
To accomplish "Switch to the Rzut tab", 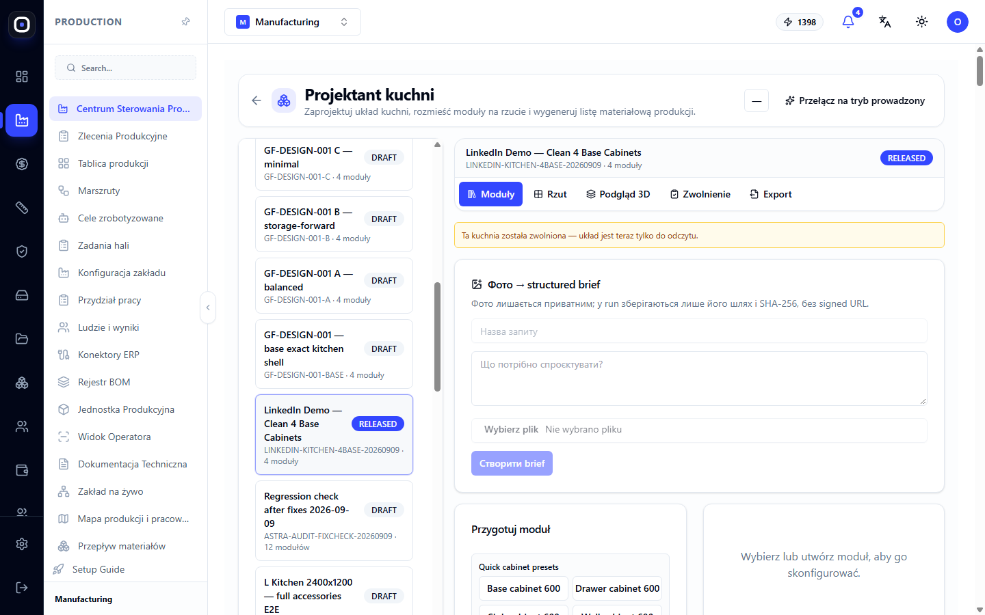I will tap(551, 194).
